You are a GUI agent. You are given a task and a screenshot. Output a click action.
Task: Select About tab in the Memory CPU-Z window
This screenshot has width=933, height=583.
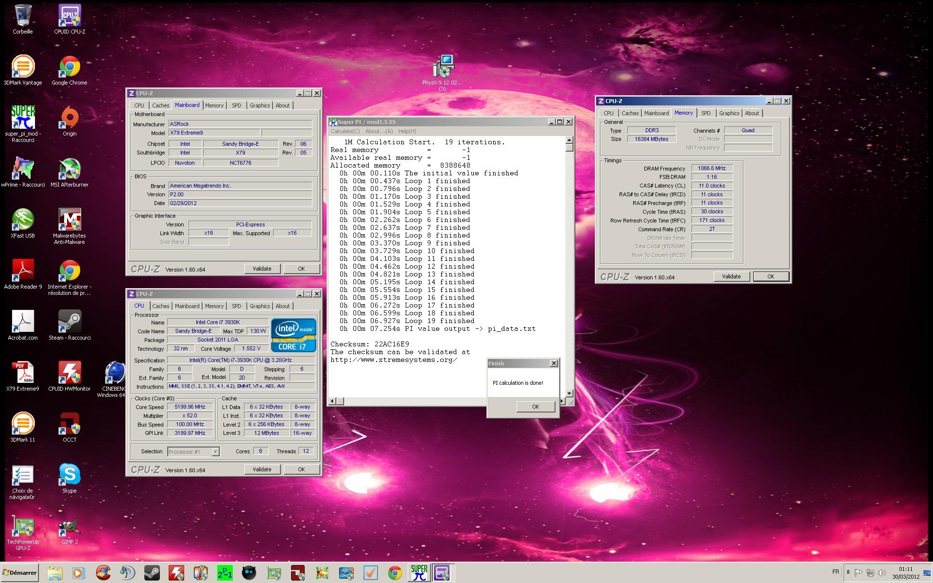[752, 113]
